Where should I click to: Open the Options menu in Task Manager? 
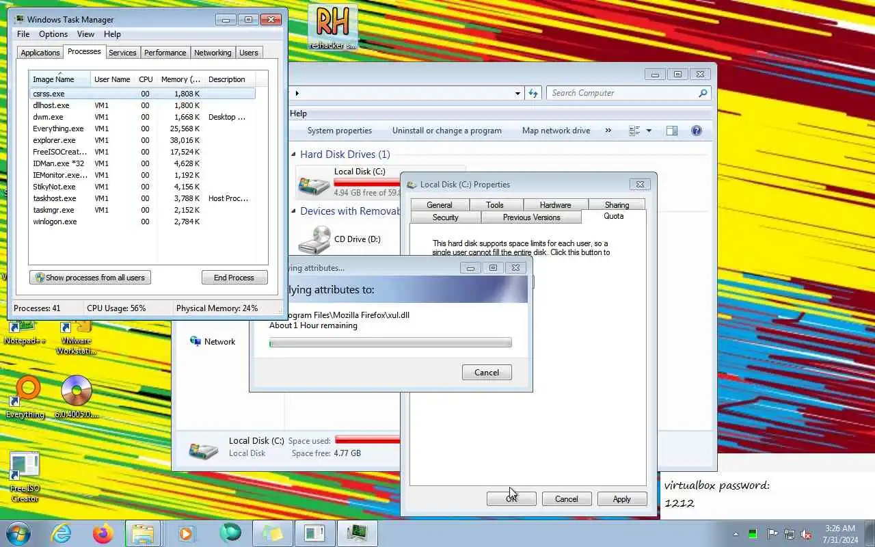click(53, 34)
